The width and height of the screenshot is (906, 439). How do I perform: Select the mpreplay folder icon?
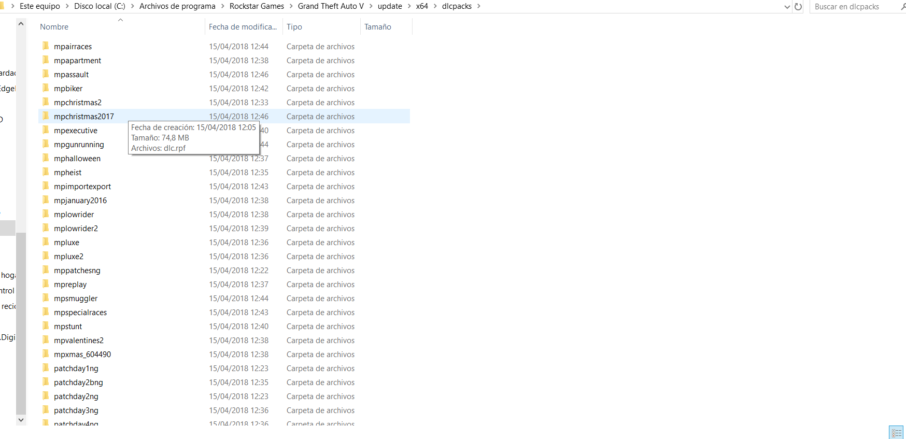(46, 284)
